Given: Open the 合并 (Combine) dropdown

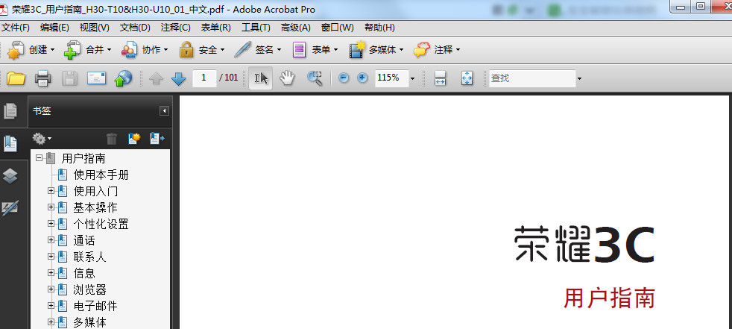Looking at the screenshot, I should tap(88, 49).
